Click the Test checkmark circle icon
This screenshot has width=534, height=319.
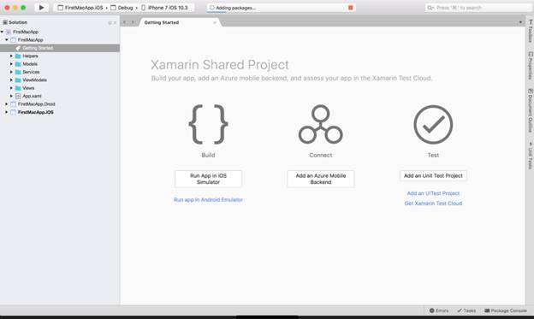pos(433,124)
